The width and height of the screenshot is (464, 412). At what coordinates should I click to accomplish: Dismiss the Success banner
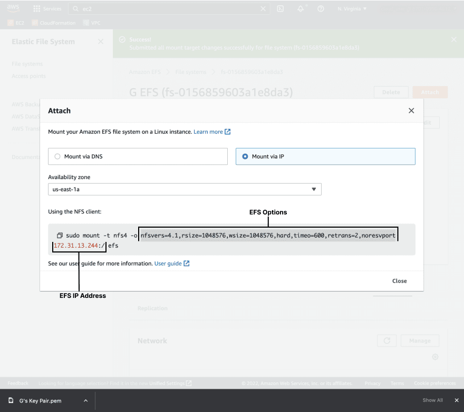coord(454,40)
